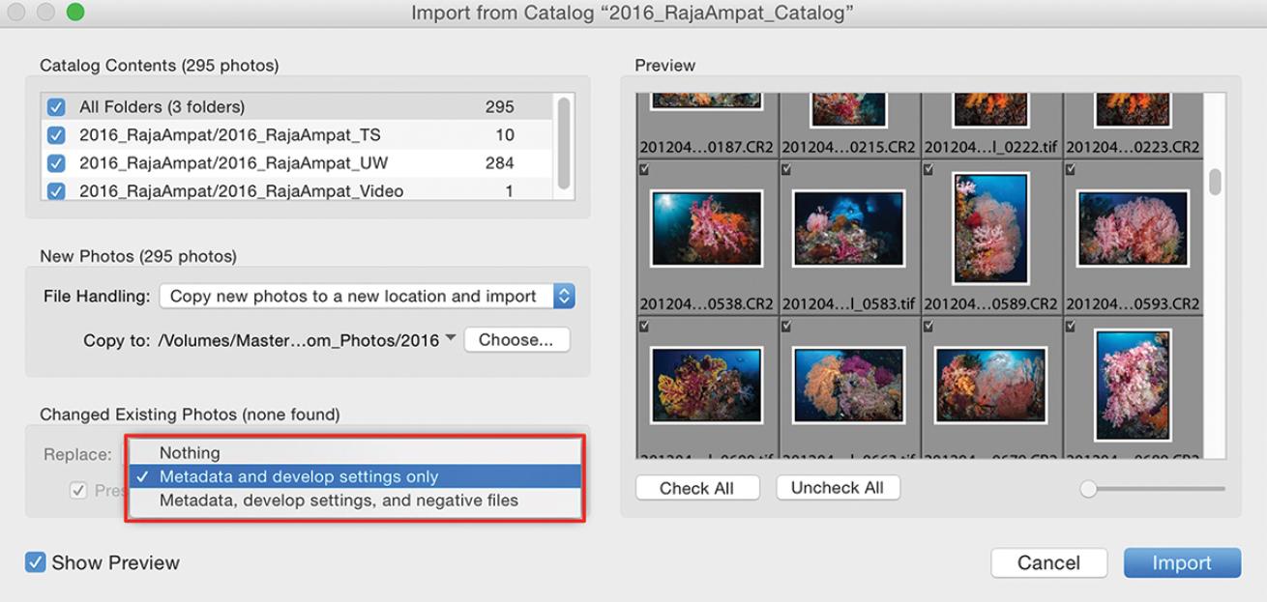Pick Metadata, develop settings, and negative files
The height and width of the screenshot is (602, 1267).
pyautogui.click(x=339, y=501)
